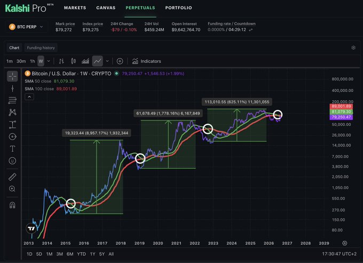Screen dimensions: 363x263
Task: Set date range to YTD
Action: pos(81,254)
